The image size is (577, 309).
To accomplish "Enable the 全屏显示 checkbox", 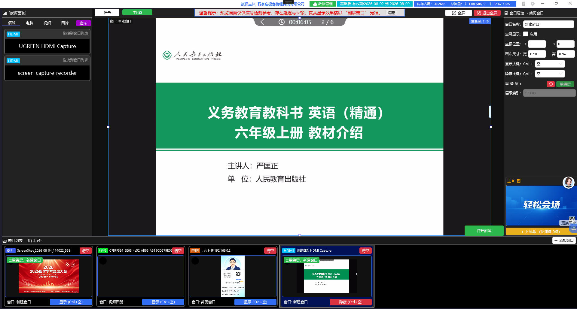I will coord(526,34).
